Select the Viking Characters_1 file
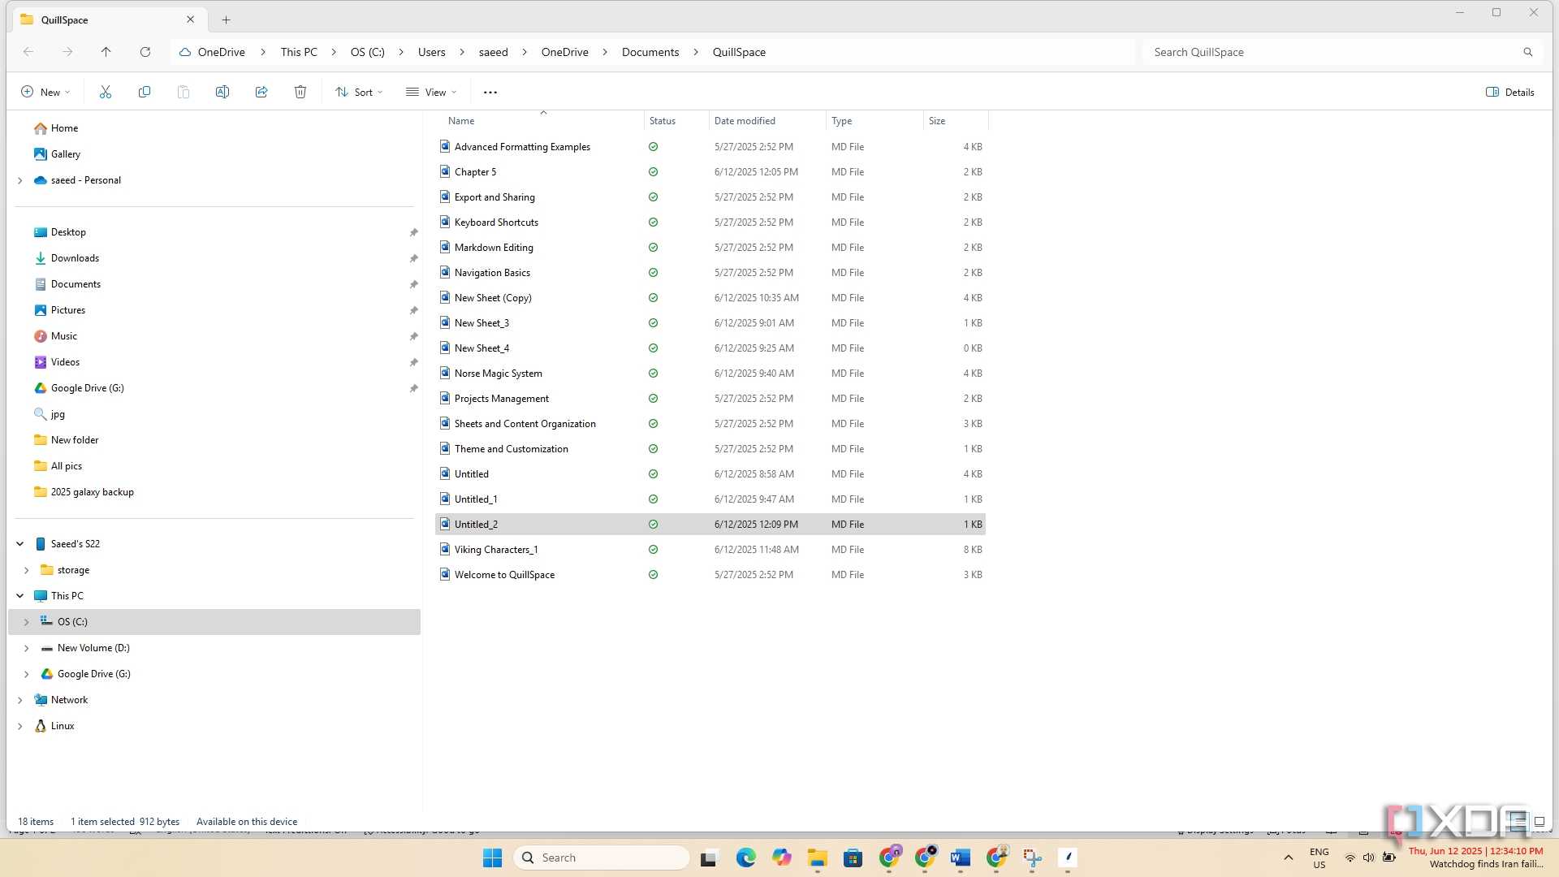Viewport: 1559px width, 877px height. click(710, 550)
